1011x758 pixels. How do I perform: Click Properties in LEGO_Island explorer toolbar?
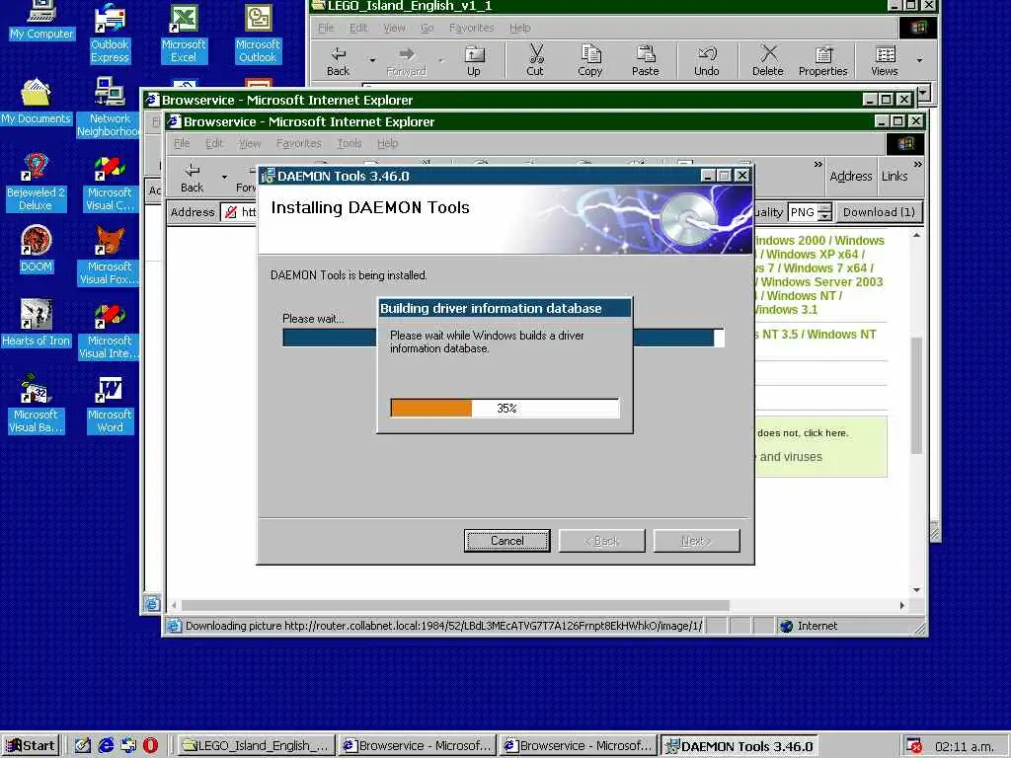pyautogui.click(x=822, y=61)
